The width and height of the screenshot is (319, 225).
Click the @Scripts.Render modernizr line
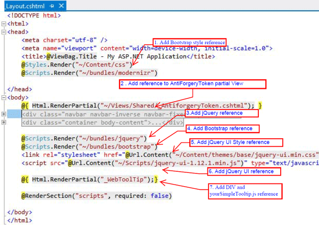pyautogui.click(x=89, y=73)
